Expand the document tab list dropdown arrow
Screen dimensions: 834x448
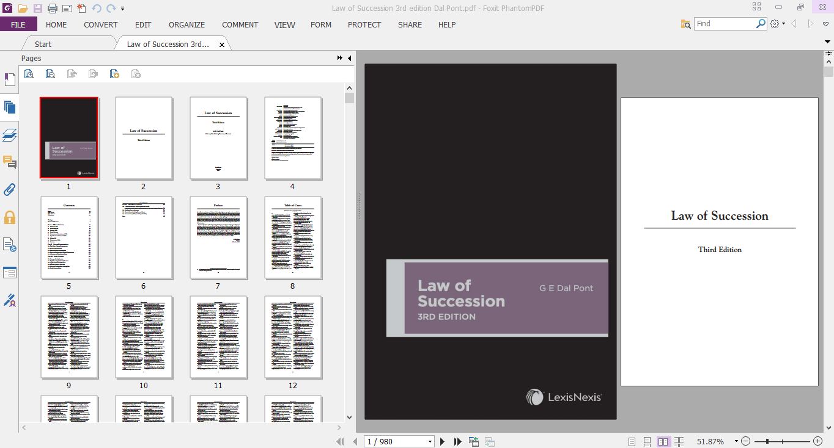[x=827, y=42]
